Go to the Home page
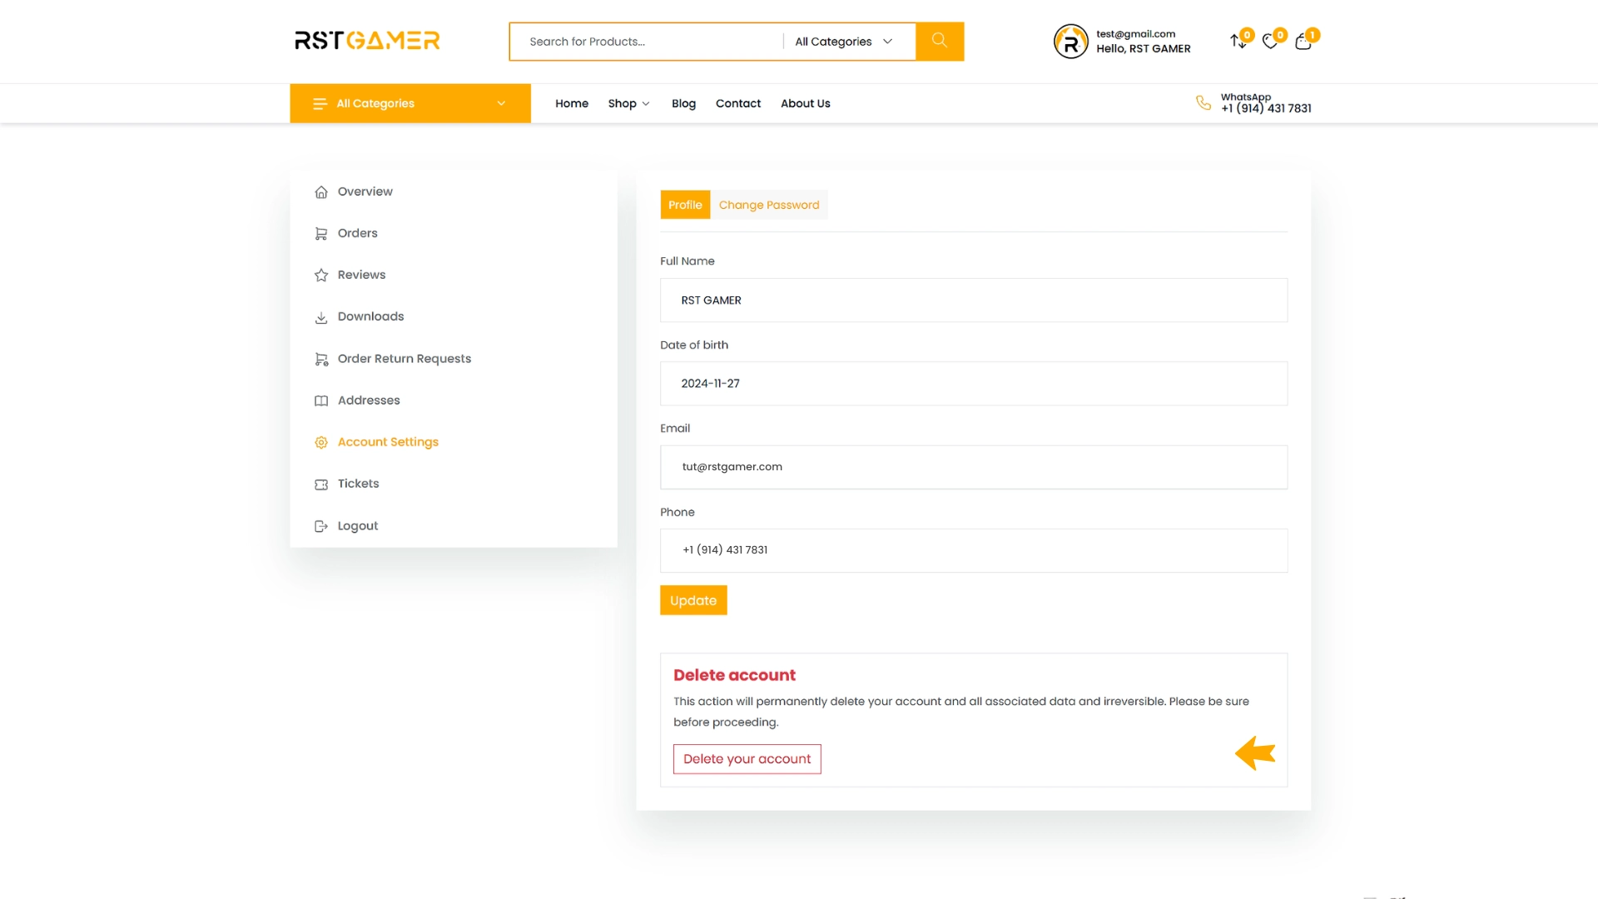Viewport: 1598px width, 899px height. (x=572, y=103)
